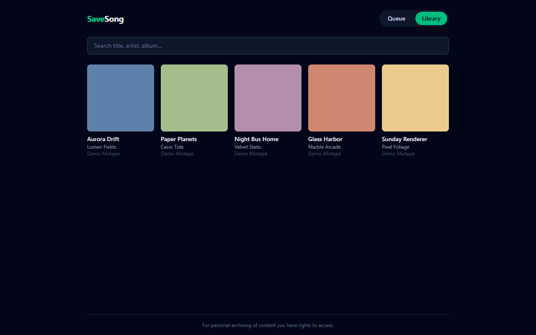Select the Pixel Foliage artist name
Image resolution: width=536 pixels, height=335 pixels.
coord(396,147)
